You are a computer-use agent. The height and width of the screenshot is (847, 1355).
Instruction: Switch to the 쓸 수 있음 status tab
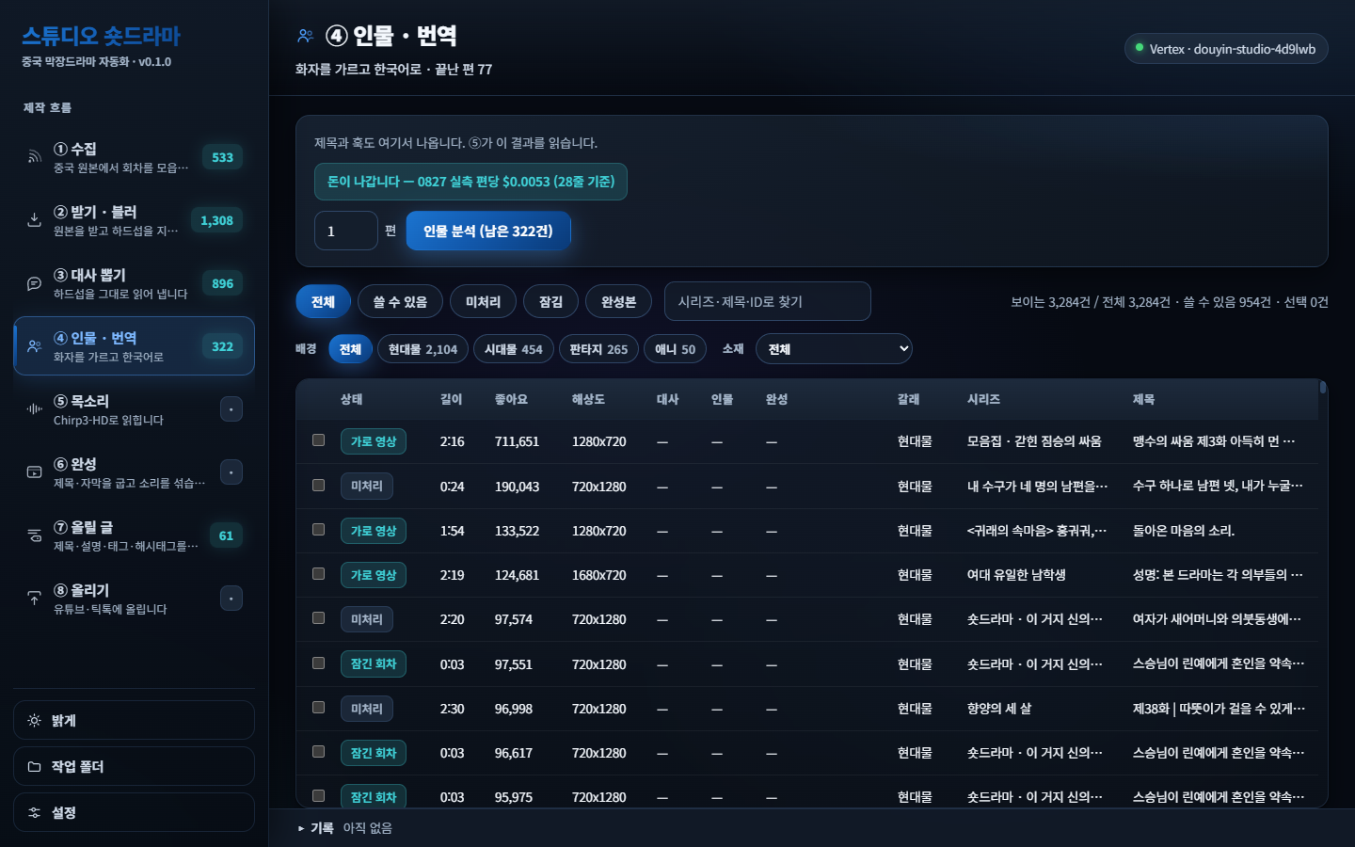coord(400,302)
